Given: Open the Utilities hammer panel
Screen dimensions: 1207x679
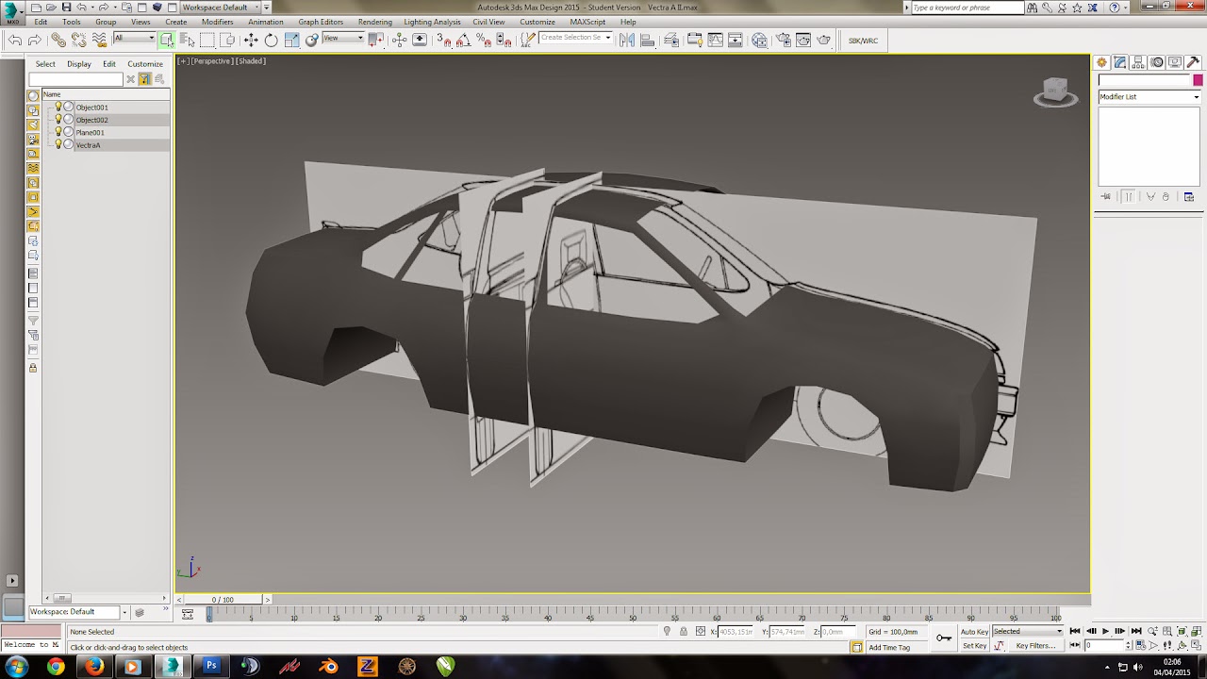Looking at the screenshot, I should pyautogui.click(x=1193, y=62).
